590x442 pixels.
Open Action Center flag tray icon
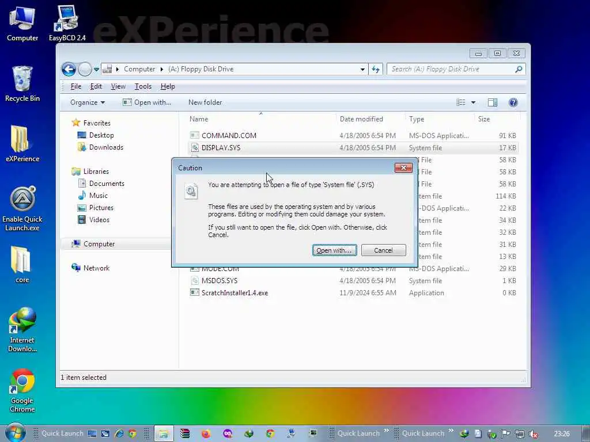(x=506, y=434)
